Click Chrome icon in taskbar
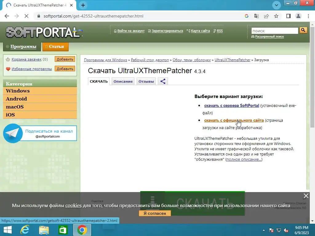This screenshot has height=236, width=315. 82,230
